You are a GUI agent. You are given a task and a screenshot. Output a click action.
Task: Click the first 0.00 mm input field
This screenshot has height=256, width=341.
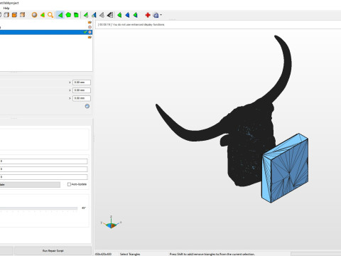point(82,82)
